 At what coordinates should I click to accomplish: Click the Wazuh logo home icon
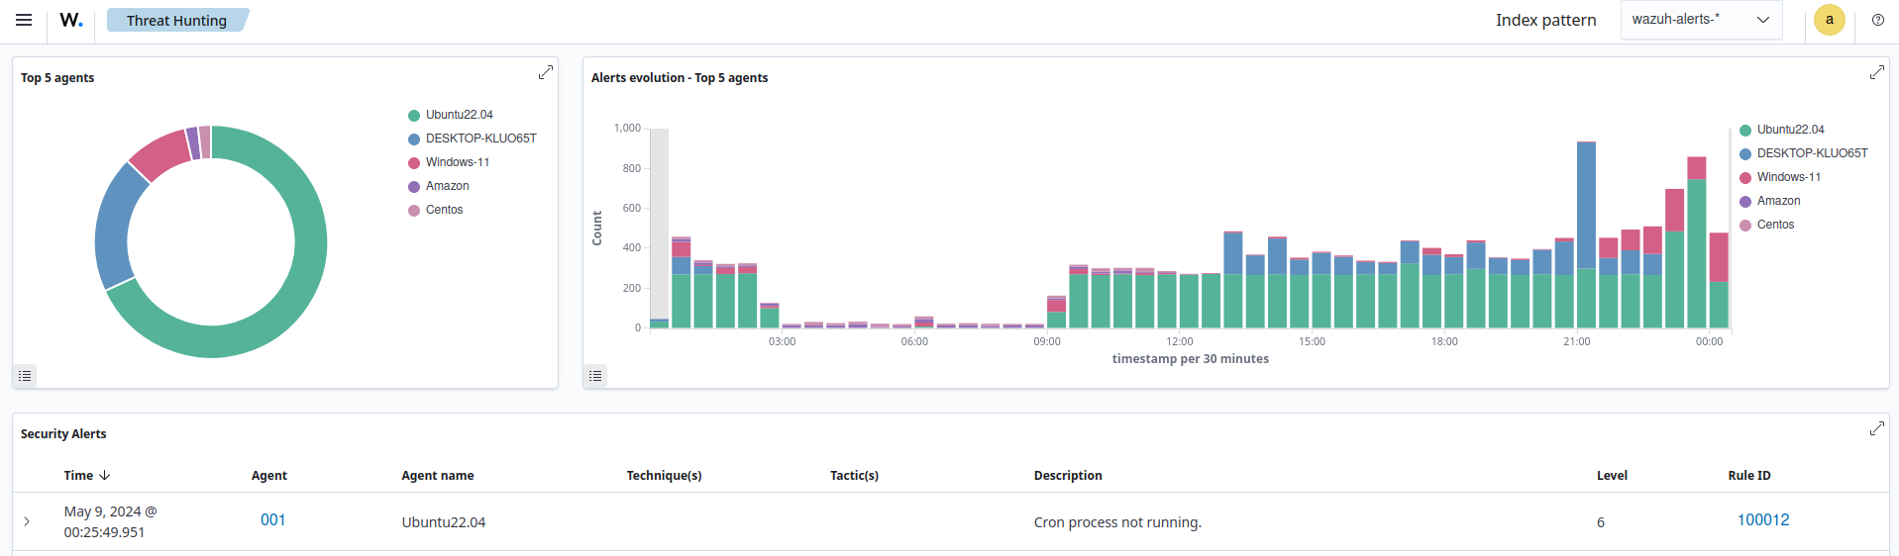[71, 20]
